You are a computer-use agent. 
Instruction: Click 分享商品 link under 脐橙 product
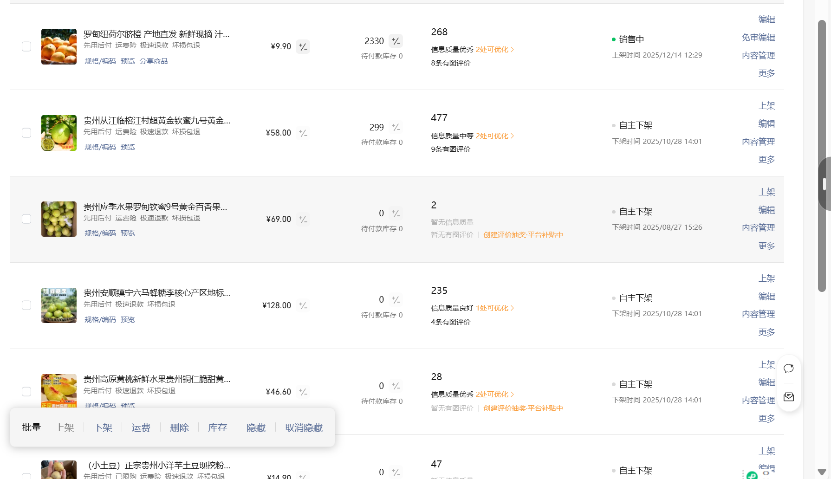pyautogui.click(x=154, y=61)
